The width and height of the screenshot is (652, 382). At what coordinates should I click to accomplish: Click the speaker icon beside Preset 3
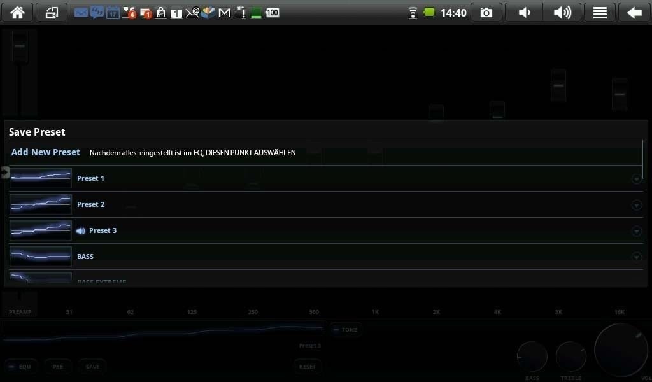tap(81, 230)
